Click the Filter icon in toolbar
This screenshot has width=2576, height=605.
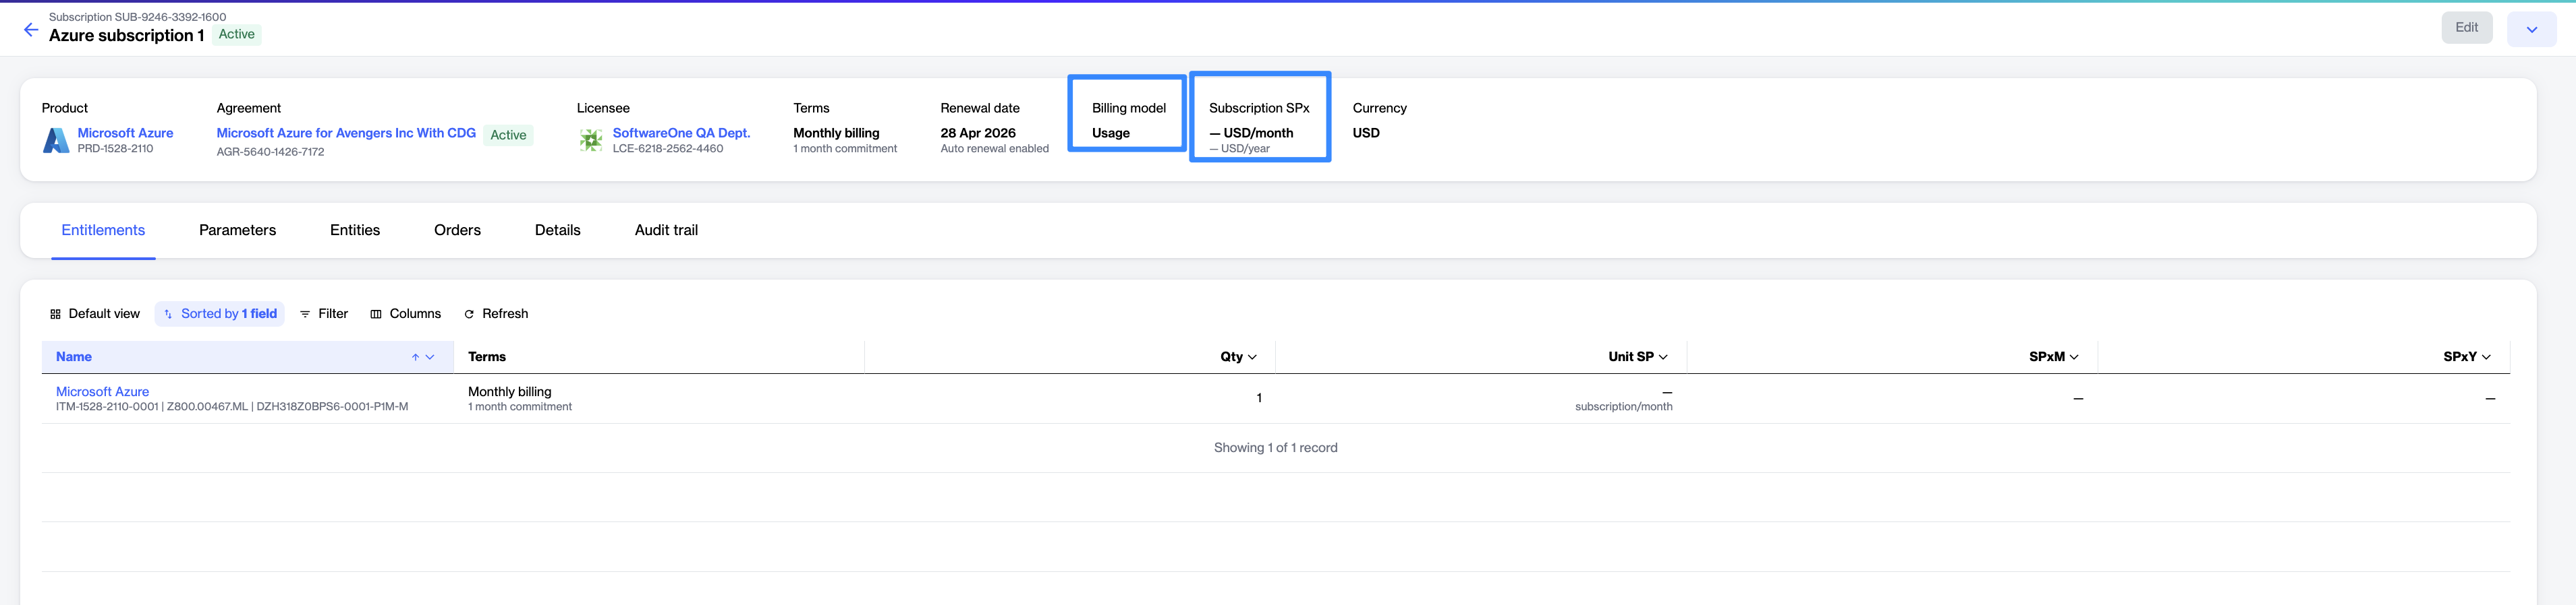[305, 315]
